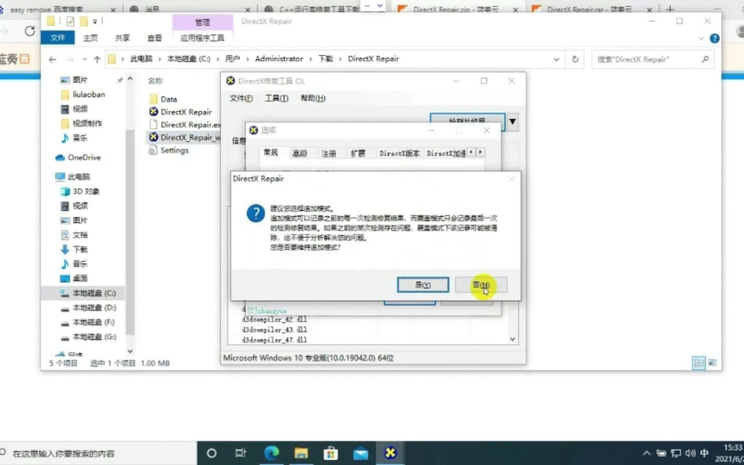
Task: Open the 工具(T) menu in DirectX修复工具
Action: tap(276, 98)
